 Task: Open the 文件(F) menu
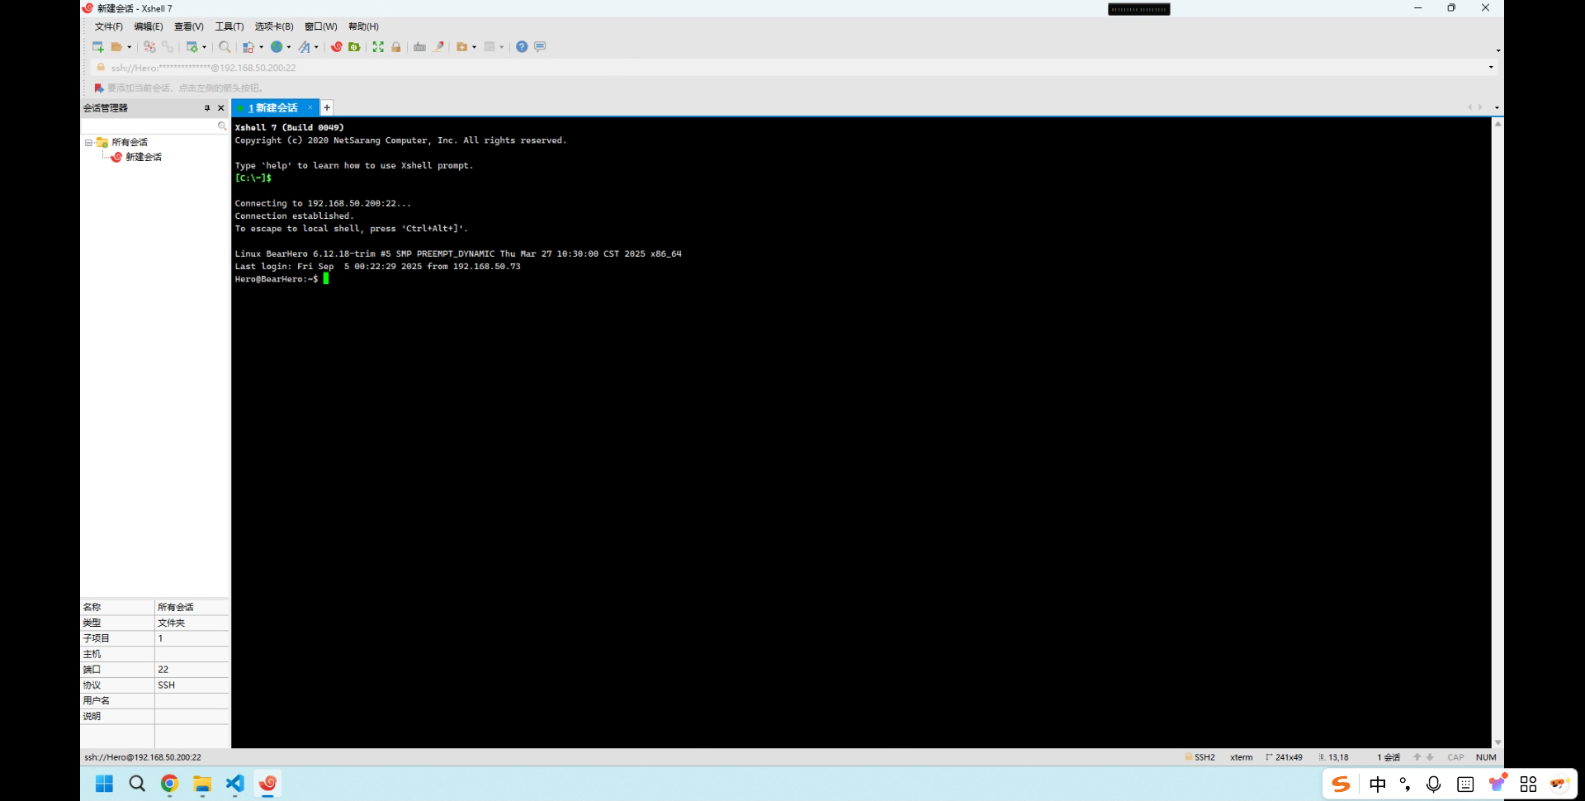point(108,26)
